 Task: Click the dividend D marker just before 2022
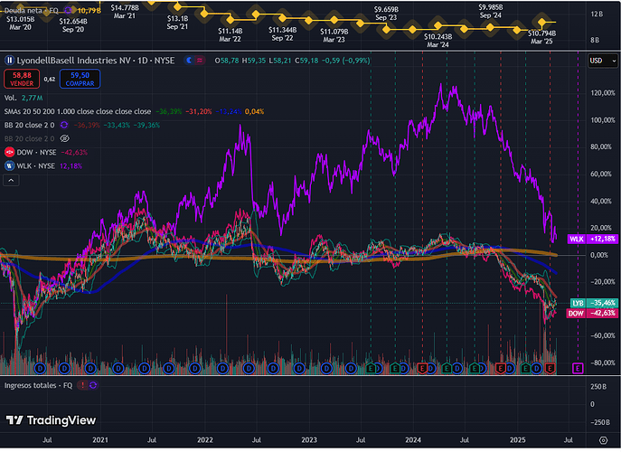coord(195,369)
